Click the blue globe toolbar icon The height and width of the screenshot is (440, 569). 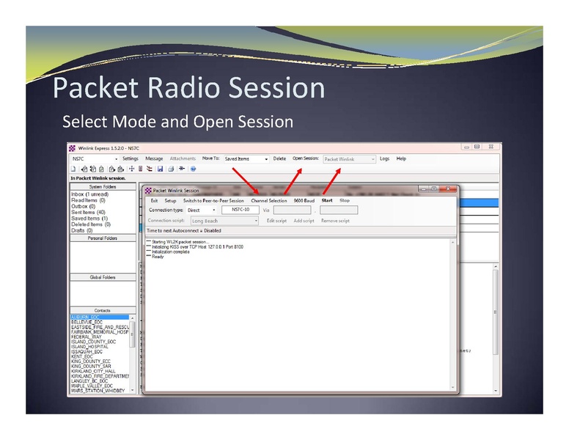pos(193,169)
